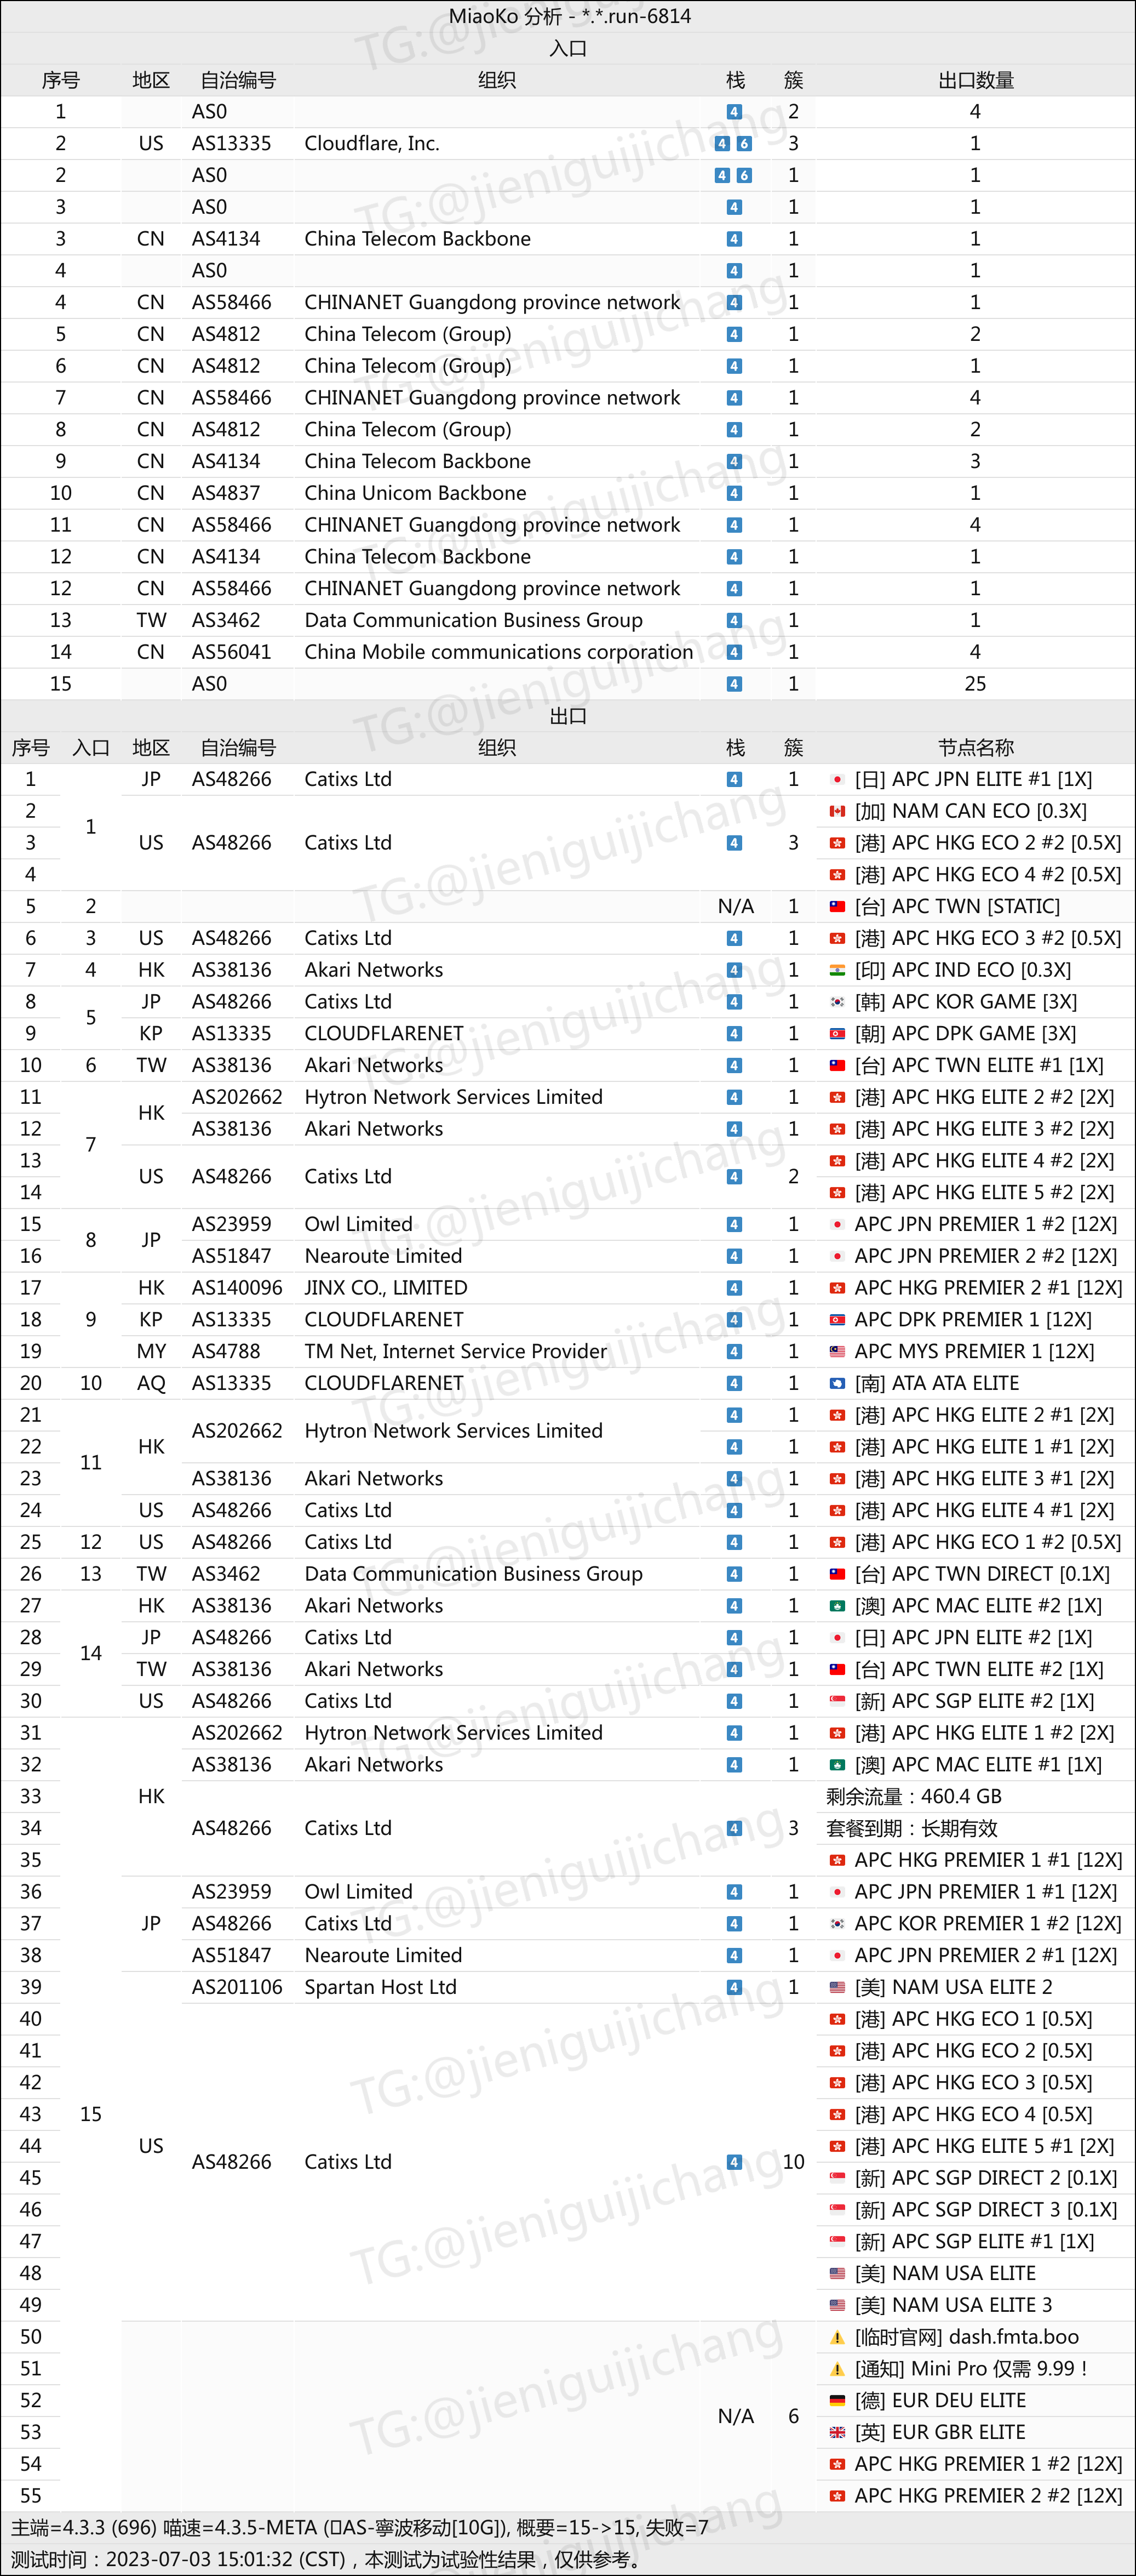Image resolution: width=1136 pixels, height=2576 pixels.
Task: Click the warning icon beside dash.fmta.boo
Action: pyautogui.click(x=837, y=2337)
